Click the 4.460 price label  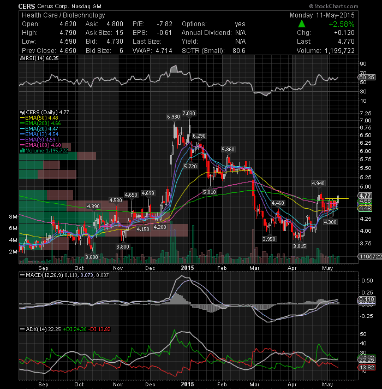coord(278,203)
